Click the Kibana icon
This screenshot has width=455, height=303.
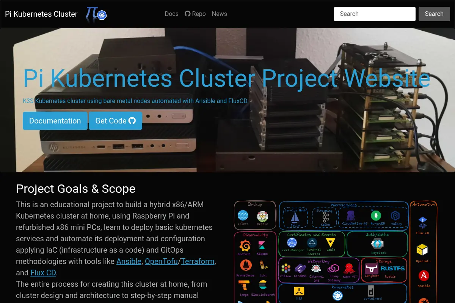[262, 246]
